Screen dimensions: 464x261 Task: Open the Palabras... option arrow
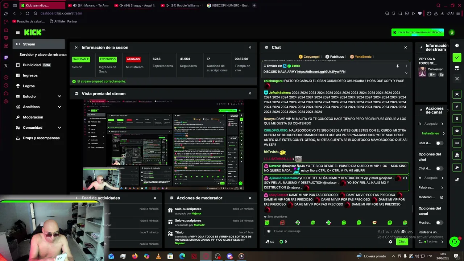click(442, 187)
